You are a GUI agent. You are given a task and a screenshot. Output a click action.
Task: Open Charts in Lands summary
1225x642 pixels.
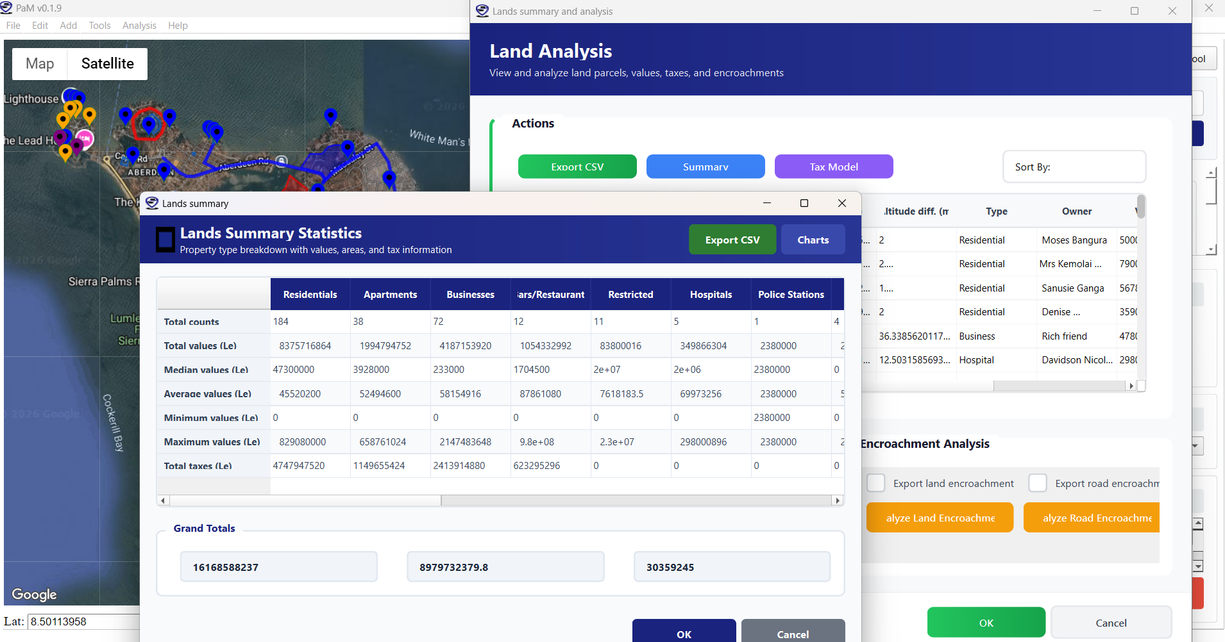pyautogui.click(x=813, y=240)
